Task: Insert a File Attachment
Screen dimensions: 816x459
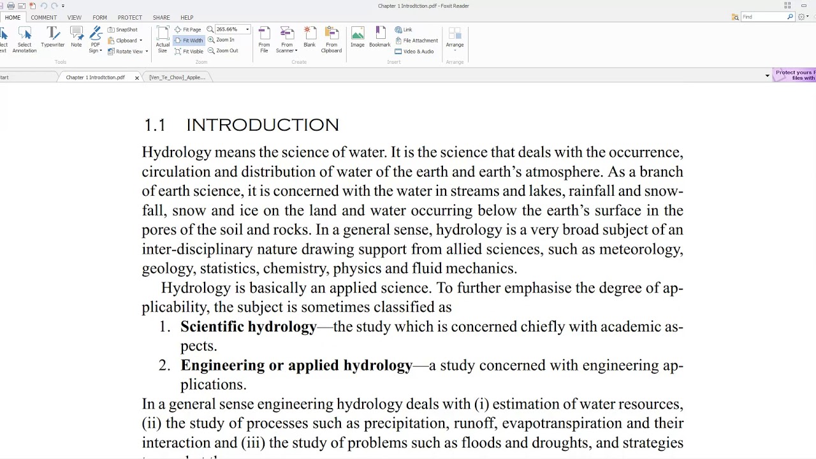Action: pyautogui.click(x=416, y=40)
